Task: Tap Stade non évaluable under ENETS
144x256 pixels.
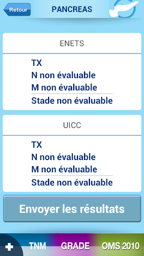Action: click(72, 101)
